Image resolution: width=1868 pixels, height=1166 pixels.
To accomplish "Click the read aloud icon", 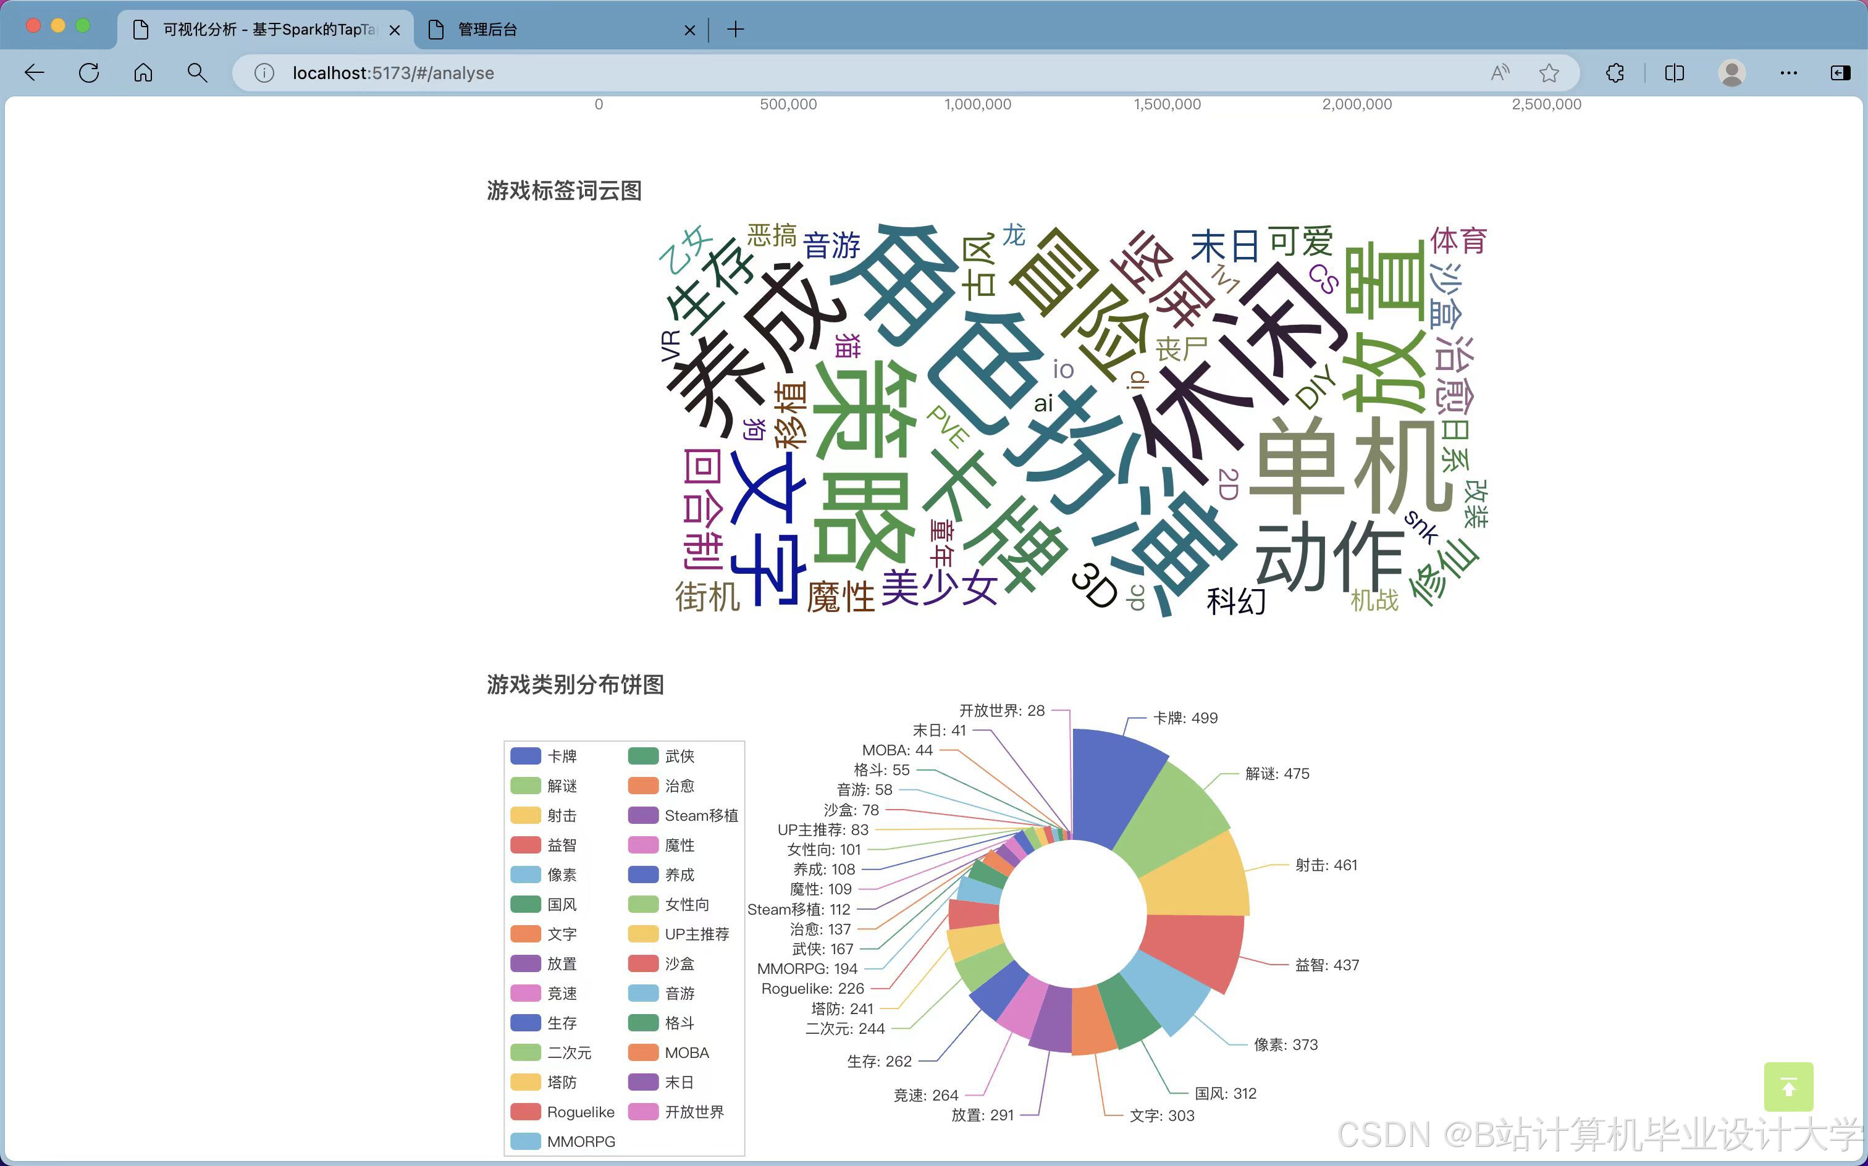I will 1499,73.
